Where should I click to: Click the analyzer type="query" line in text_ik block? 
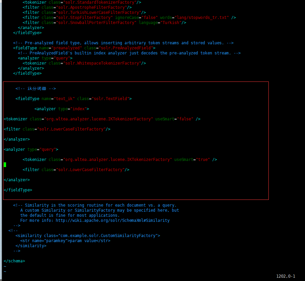click(31, 149)
